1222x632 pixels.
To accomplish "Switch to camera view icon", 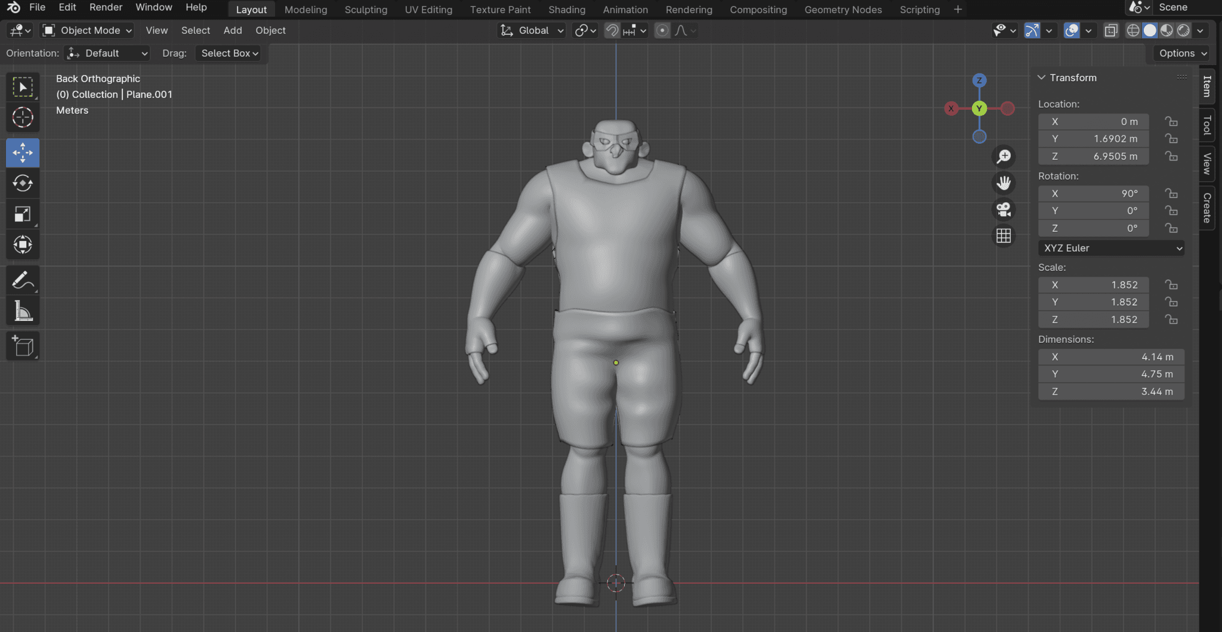I will tap(1003, 209).
